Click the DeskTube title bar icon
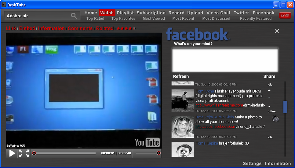Image resolution: width=295 pixels, height=168 pixels. [x=4, y=5]
